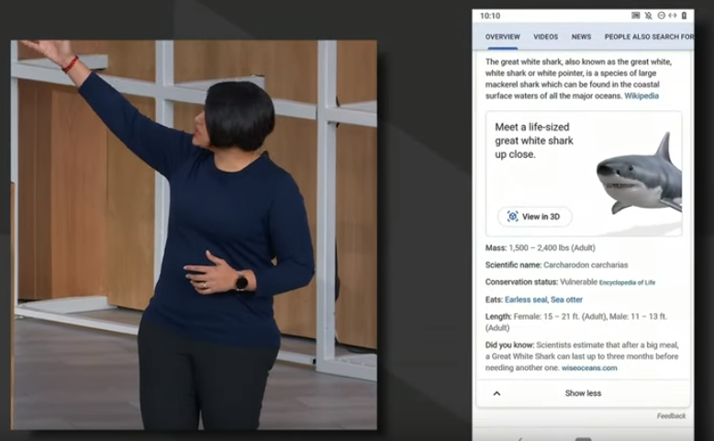714x441 pixels.
Task: Click the great white shark description paragraph
Action: click(578, 78)
